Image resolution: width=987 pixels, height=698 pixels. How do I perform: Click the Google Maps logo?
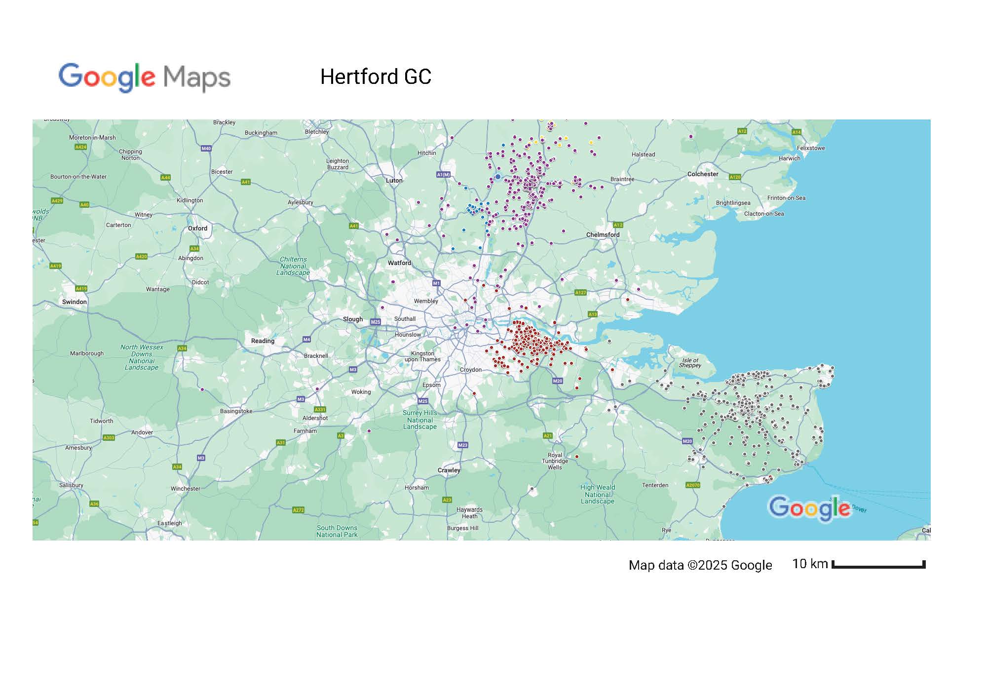pos(144,77)
